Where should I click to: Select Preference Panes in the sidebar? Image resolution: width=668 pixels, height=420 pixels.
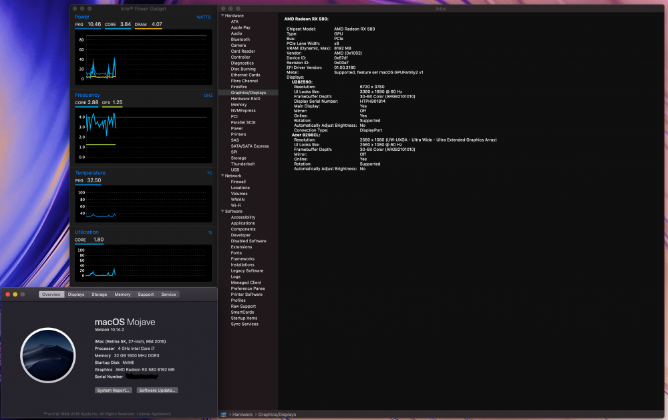(x=248, y=288)
